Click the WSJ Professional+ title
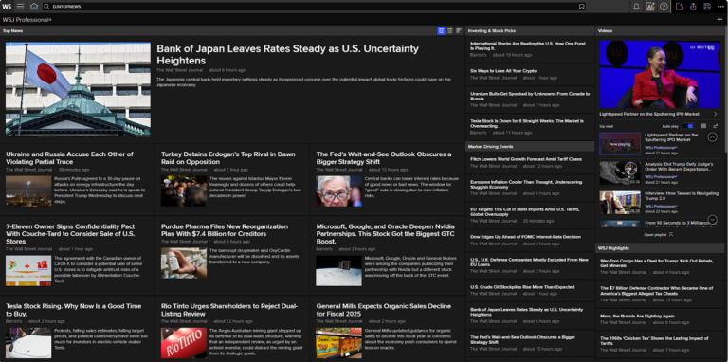728x362 pixels. (27, 20)
